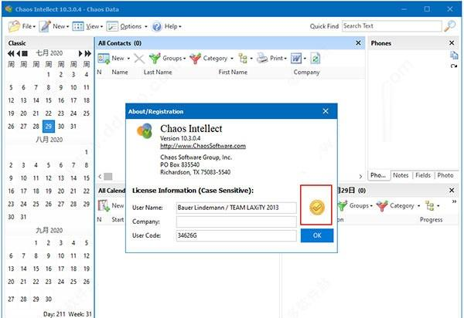This screenshot has width=464, height=318.
Task: Click the Quick Find search text field
Action: pos(392,26)
